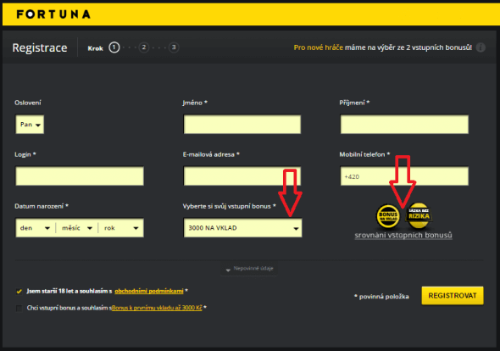Viewport: 500px width, 351px height.
Task: Open the rok birth year dropdown
Action: coord(121,228)
